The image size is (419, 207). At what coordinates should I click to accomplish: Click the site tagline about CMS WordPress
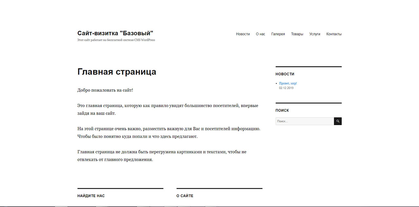coord(116,40)
